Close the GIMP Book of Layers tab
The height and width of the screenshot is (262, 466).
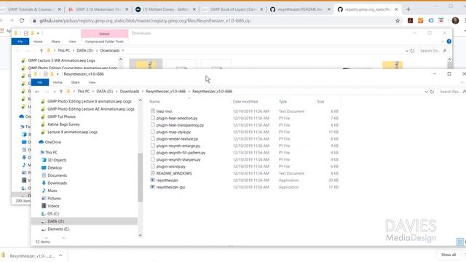click(x=261, y=9)
